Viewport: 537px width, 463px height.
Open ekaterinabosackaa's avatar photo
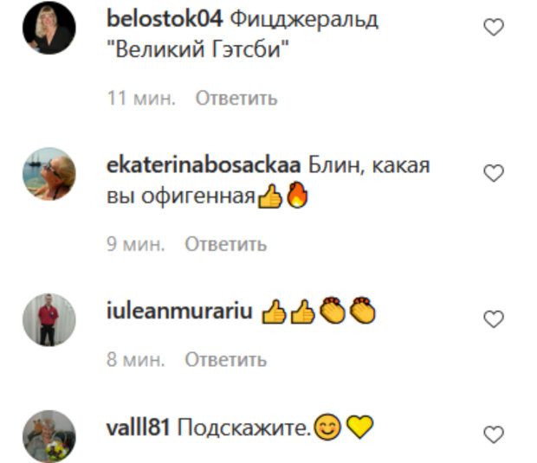[x=49, y=174]
